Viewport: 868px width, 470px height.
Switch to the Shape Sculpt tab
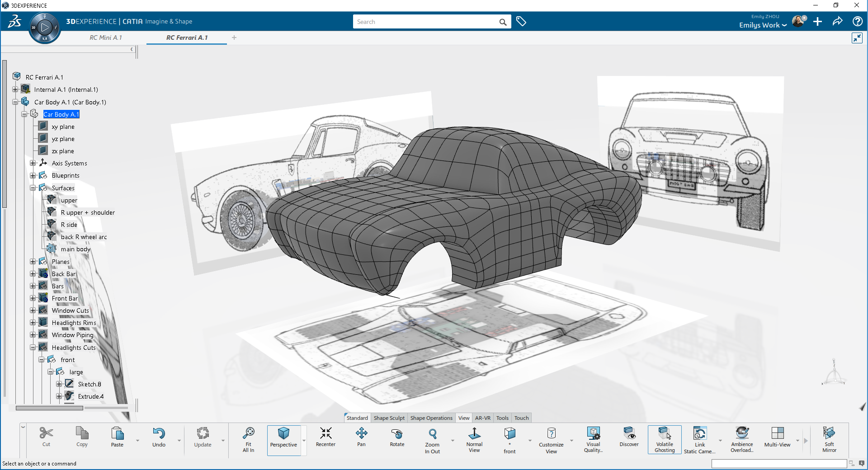coord(389,418)
